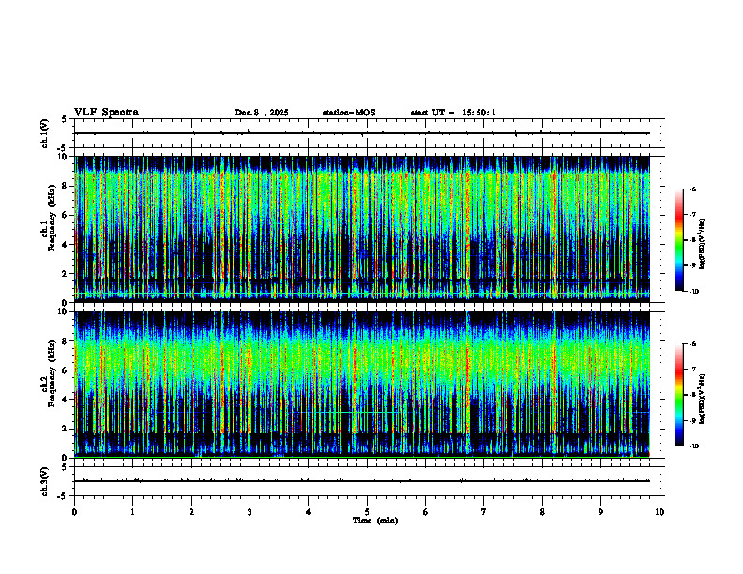Click the ch.1 spectrogram color bar
Screen dimensions: 743x574
click(x=679, y=240)
